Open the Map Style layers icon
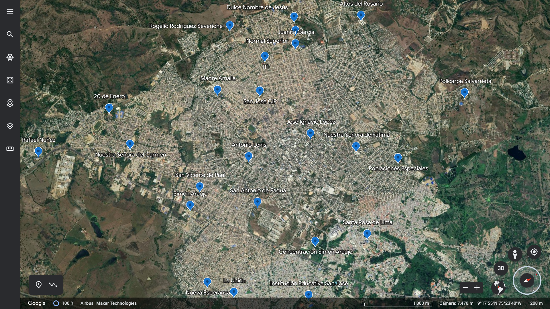550x309 pixels. [x=10, y=126]
